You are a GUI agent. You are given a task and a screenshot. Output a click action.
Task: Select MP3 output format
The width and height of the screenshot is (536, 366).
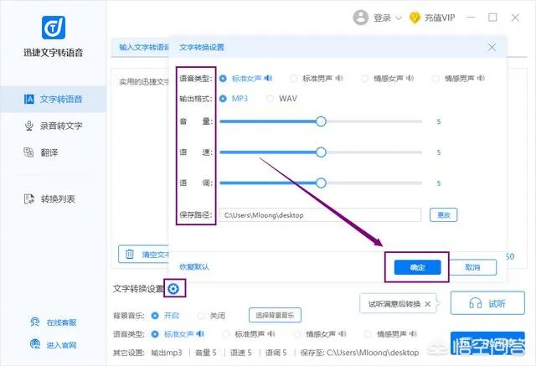click(223, 99)
